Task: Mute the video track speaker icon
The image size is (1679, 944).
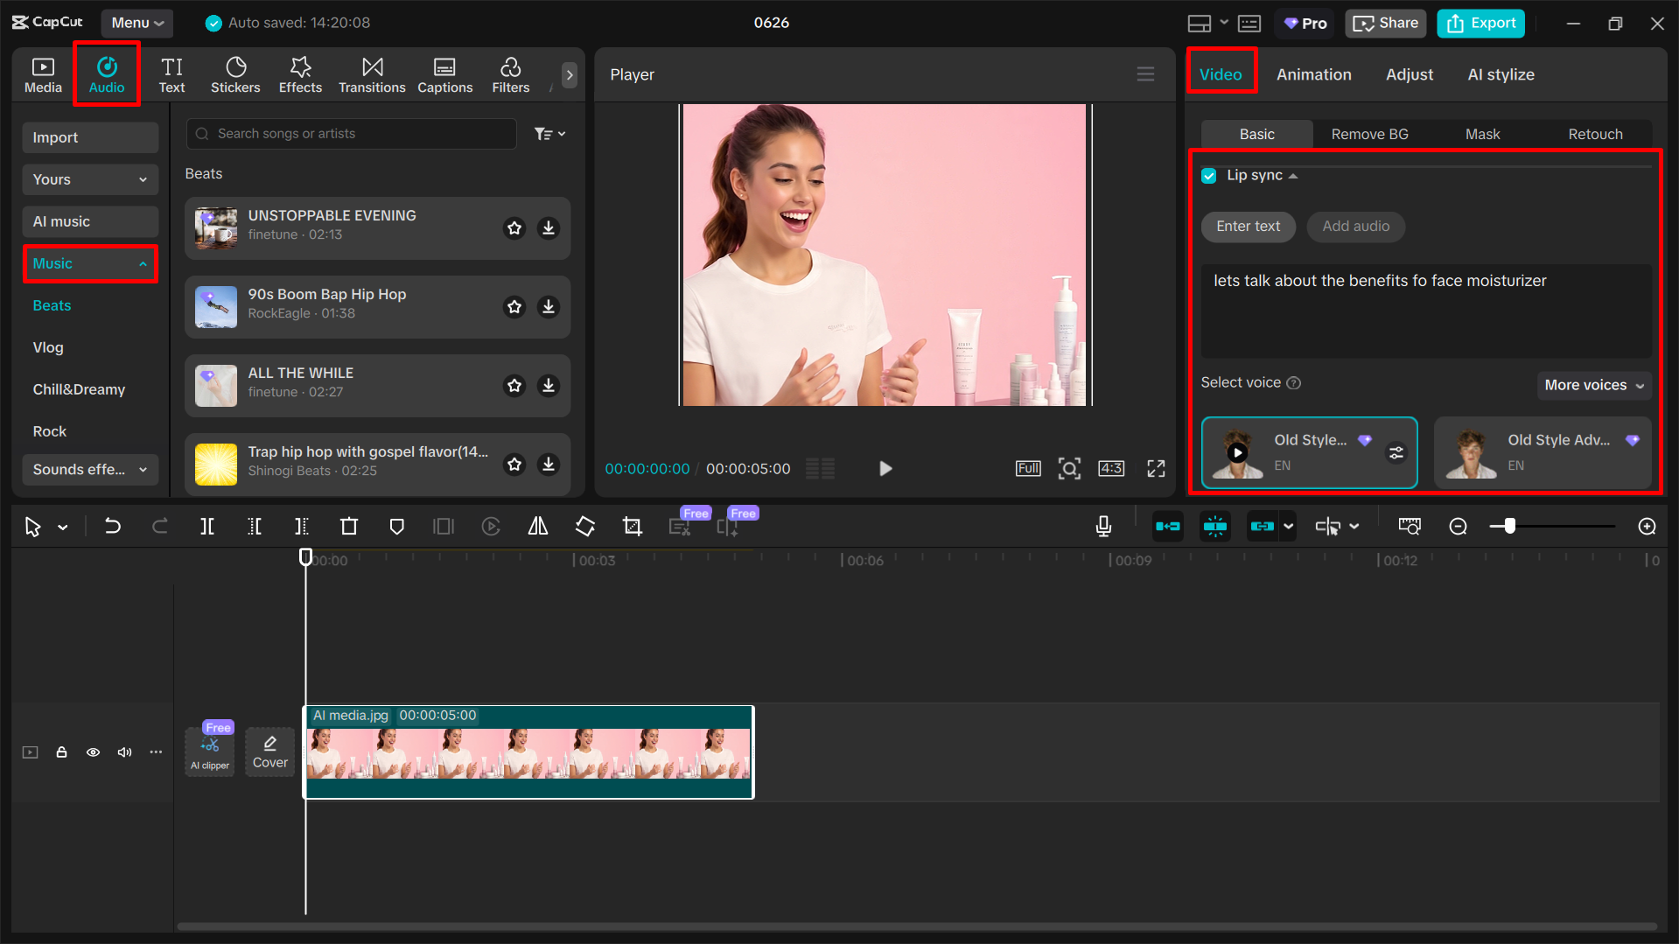Action: point(124,752)
